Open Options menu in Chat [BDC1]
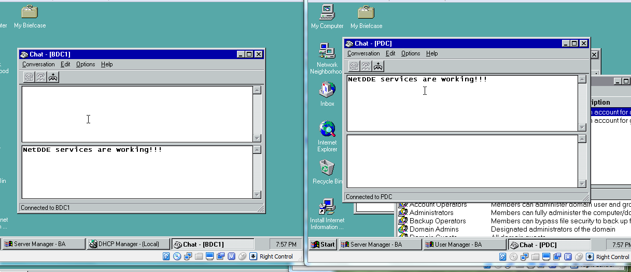631x272 pixels. click(x=86, y=64)
